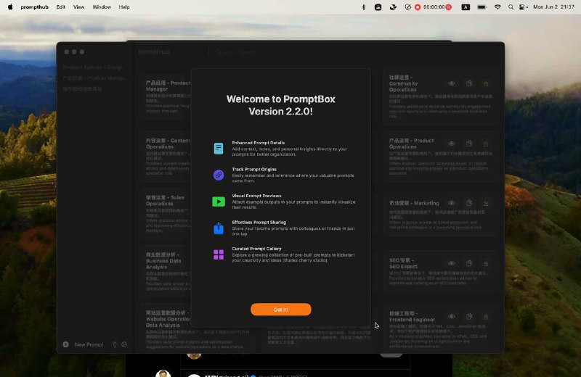Copy the Frontend Engineer prompt via copy icon

(469, 317)
